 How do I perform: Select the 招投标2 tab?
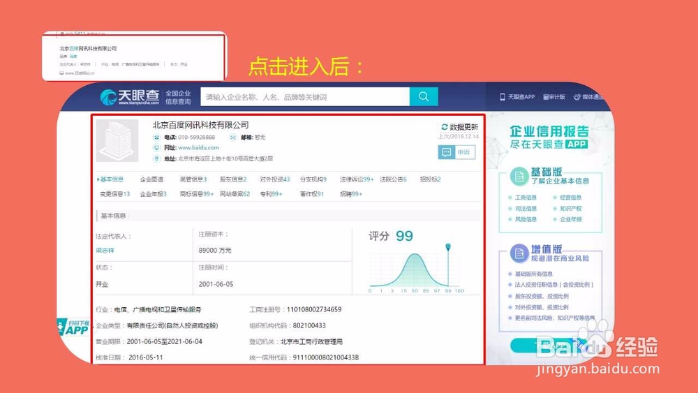coord(430,179)
